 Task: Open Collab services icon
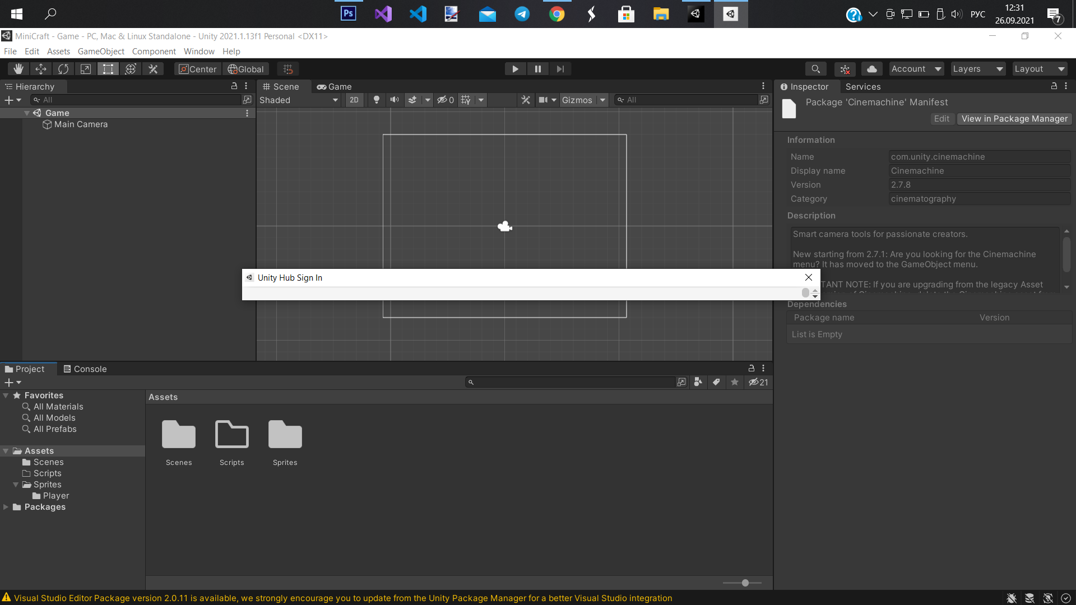(845, 69)
